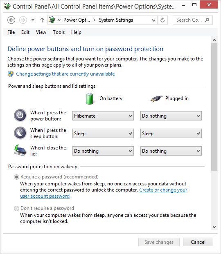Screen dimensions: 221x254
Task: Open sleep button On battery dropdown
Action: point(103,134)
